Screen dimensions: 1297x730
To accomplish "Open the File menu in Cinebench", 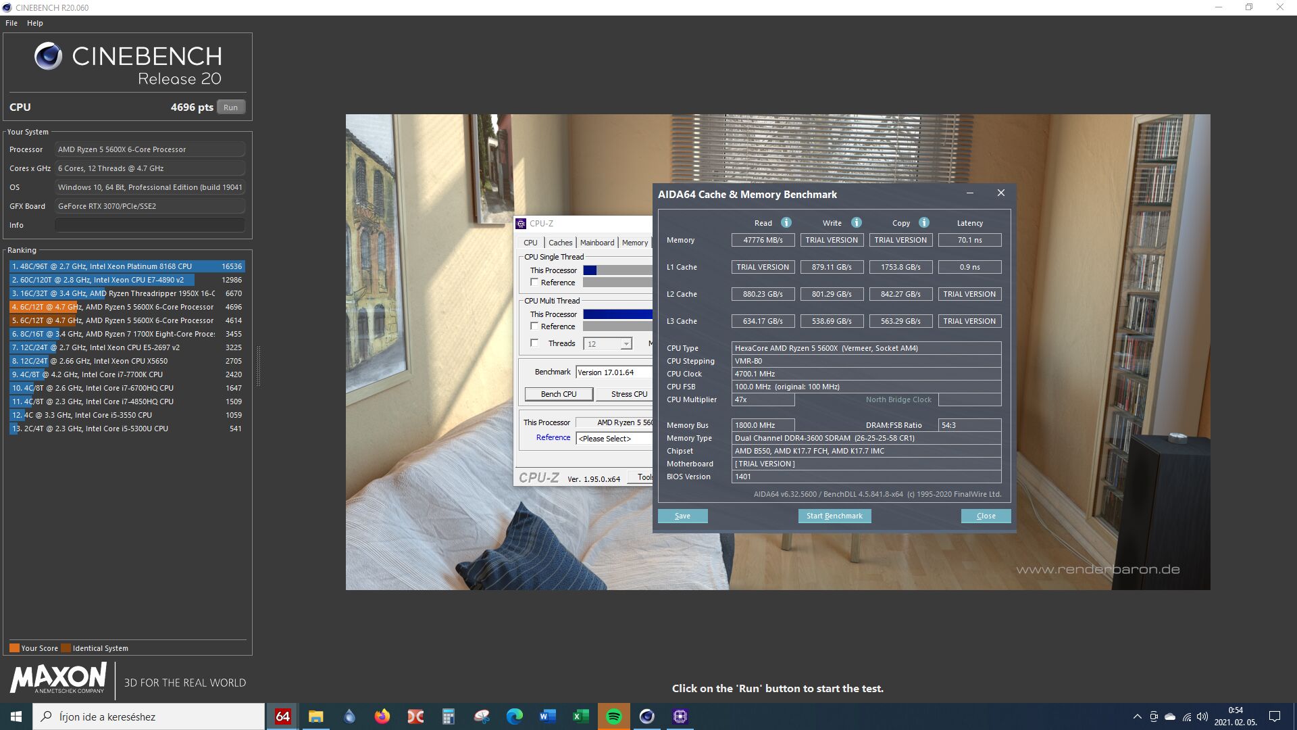I will [11, 23].
